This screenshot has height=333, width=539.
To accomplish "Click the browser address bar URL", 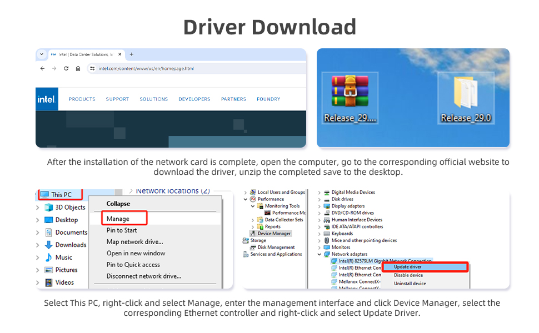I will point(146,68).
